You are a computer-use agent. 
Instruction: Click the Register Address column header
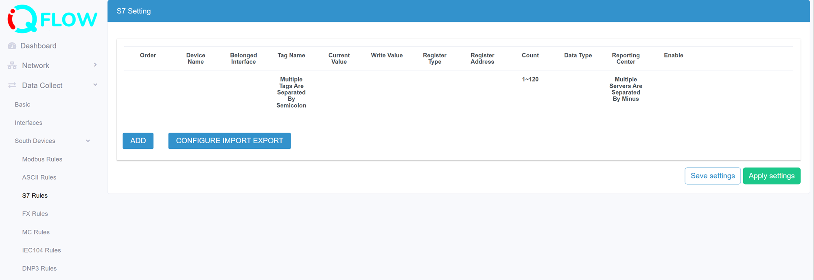pos(482,58)
